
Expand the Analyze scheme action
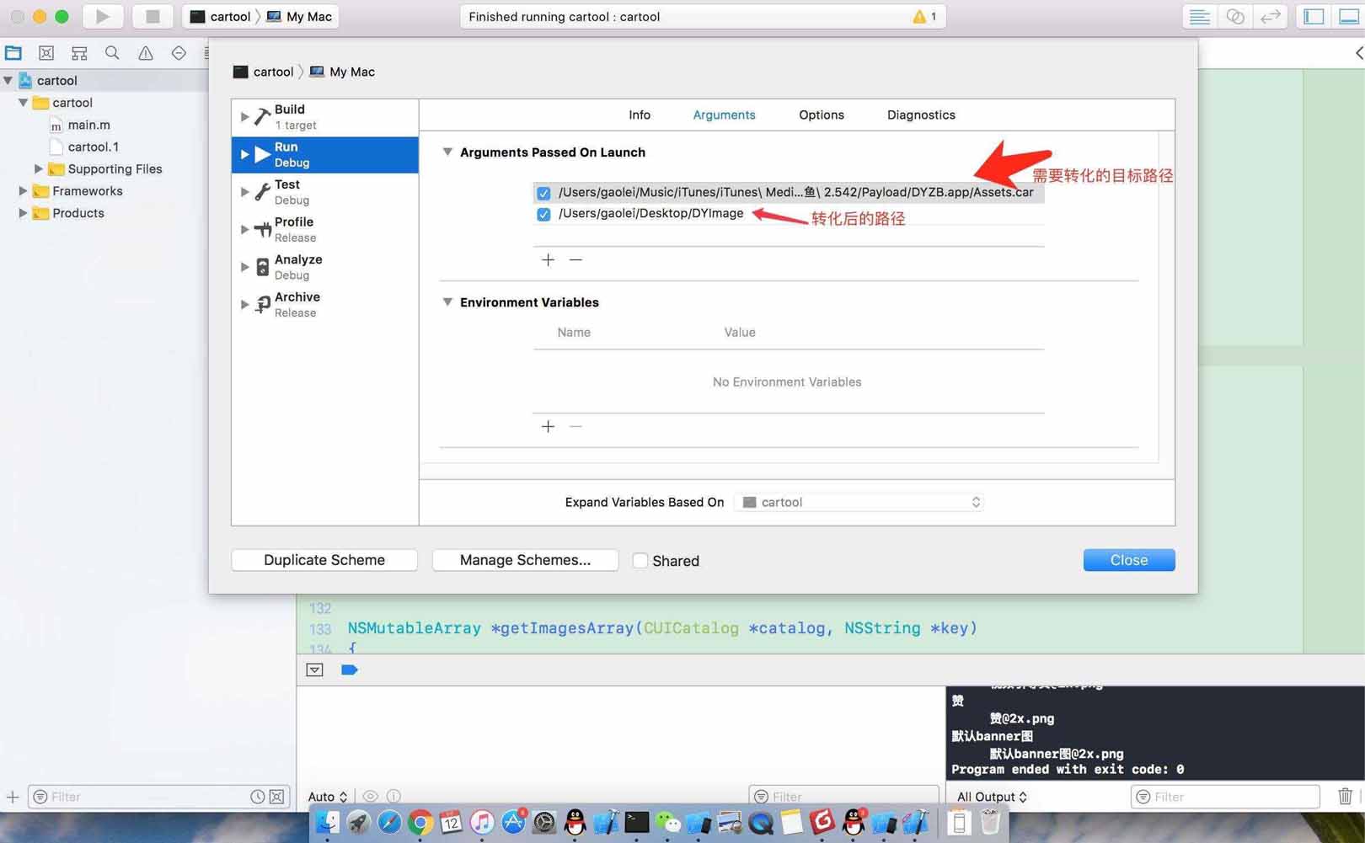click(244, 267)
